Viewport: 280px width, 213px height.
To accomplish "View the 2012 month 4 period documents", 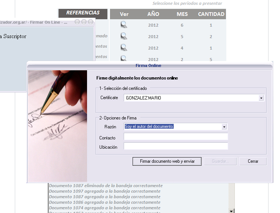I will [x=124, y=48].
